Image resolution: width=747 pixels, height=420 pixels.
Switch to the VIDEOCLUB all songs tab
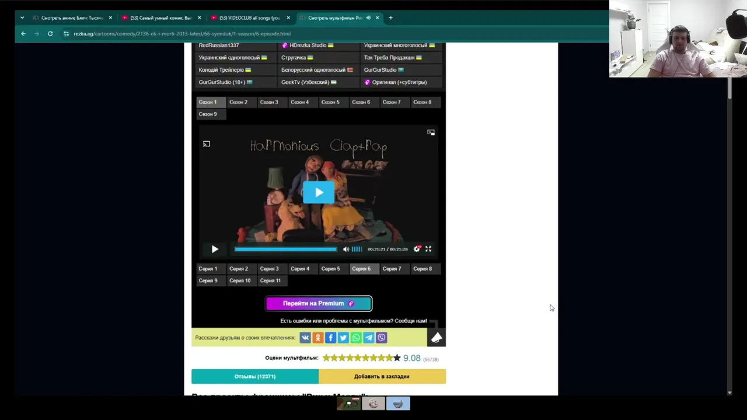coord(250,18)
